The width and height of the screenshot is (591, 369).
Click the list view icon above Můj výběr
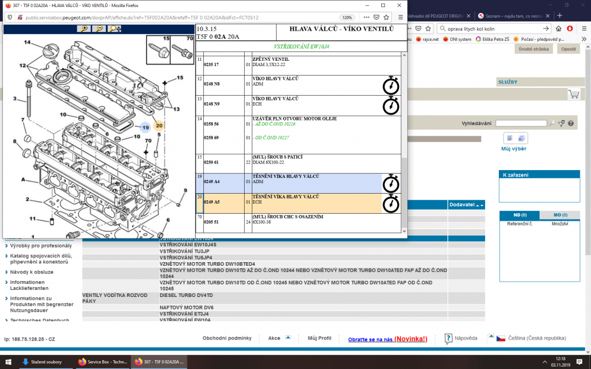coord(509,138)
